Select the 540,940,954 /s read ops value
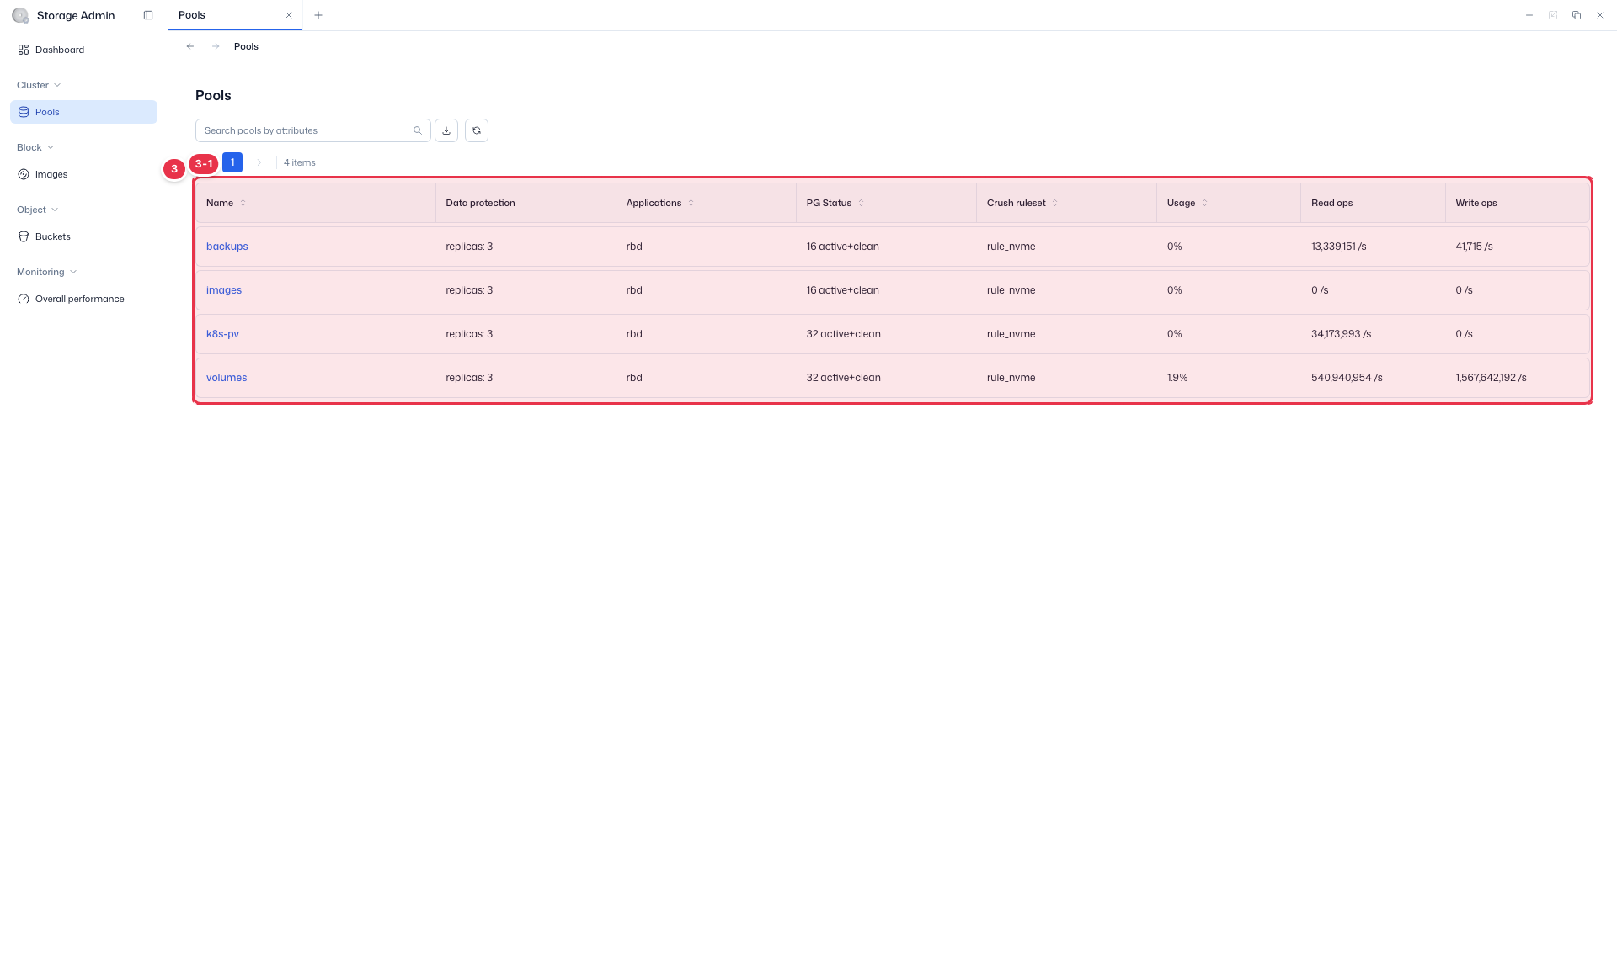The width and height of the screenshot is (1617, 976). click(1347, 378)
